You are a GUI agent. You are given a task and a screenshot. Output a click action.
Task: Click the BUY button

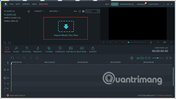point(107,4)
